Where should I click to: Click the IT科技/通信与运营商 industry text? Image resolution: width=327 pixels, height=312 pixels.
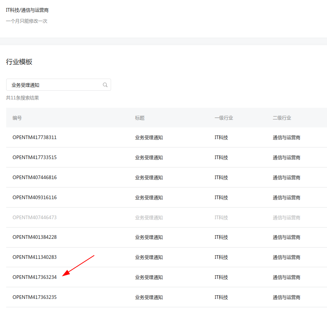pos(27,10)
